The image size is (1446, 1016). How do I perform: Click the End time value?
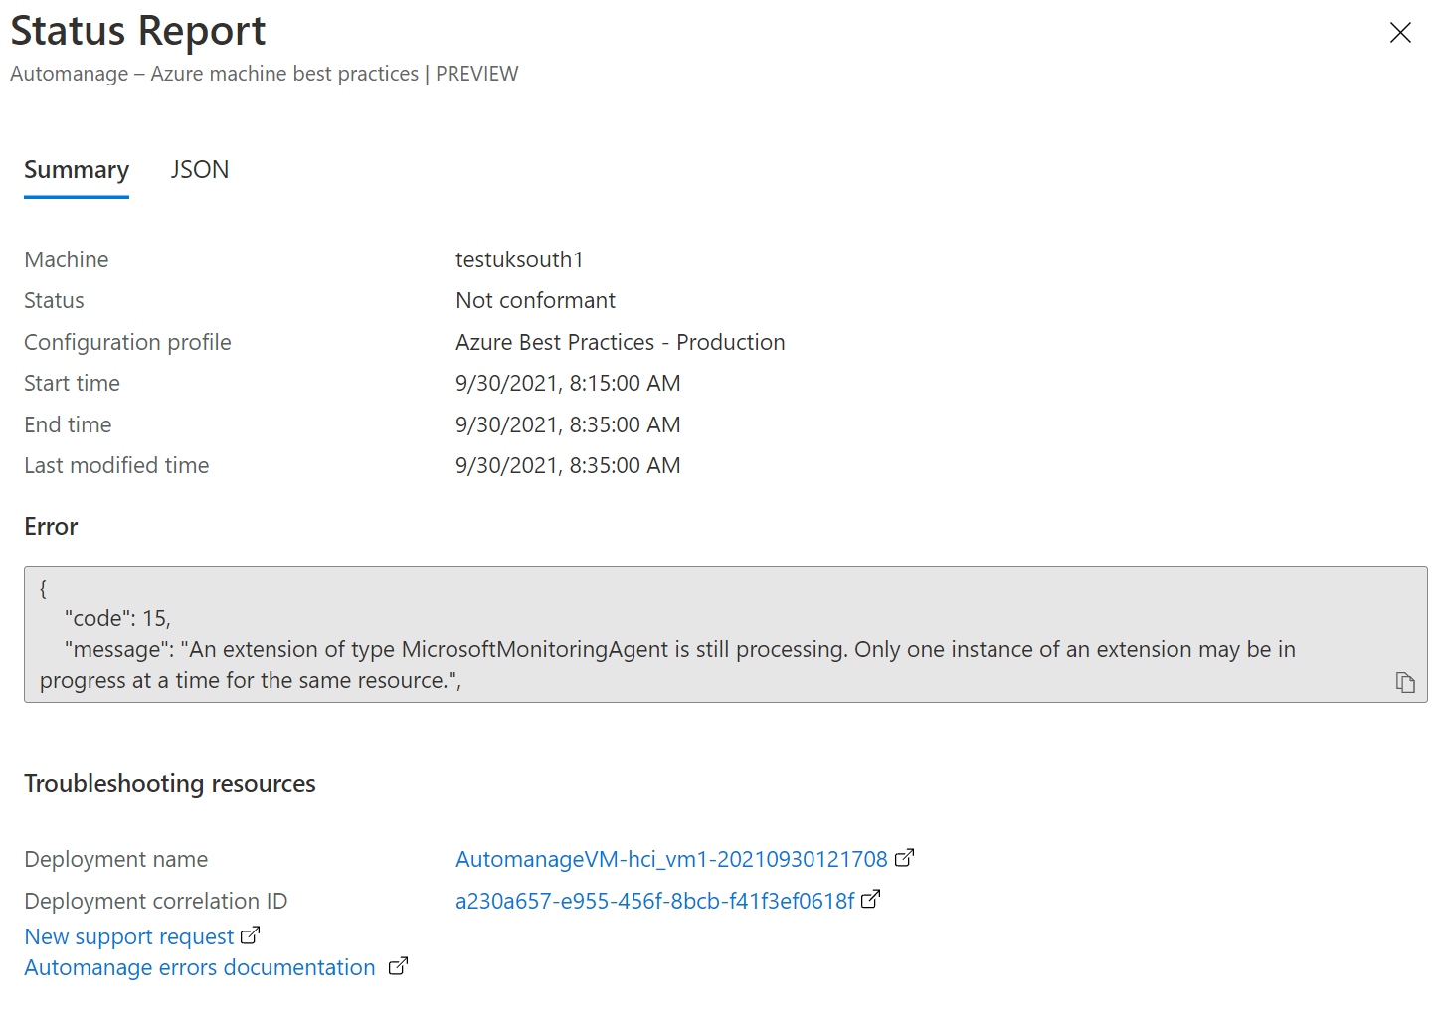pyautogui.click(x=568, y=424)
